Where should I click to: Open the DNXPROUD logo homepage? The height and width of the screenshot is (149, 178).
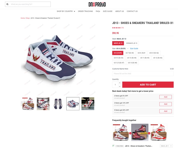[x=97, y=4]
